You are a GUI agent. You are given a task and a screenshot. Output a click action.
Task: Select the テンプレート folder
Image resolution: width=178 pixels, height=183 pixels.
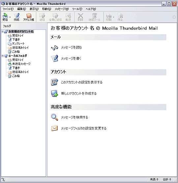coord(18,44)
